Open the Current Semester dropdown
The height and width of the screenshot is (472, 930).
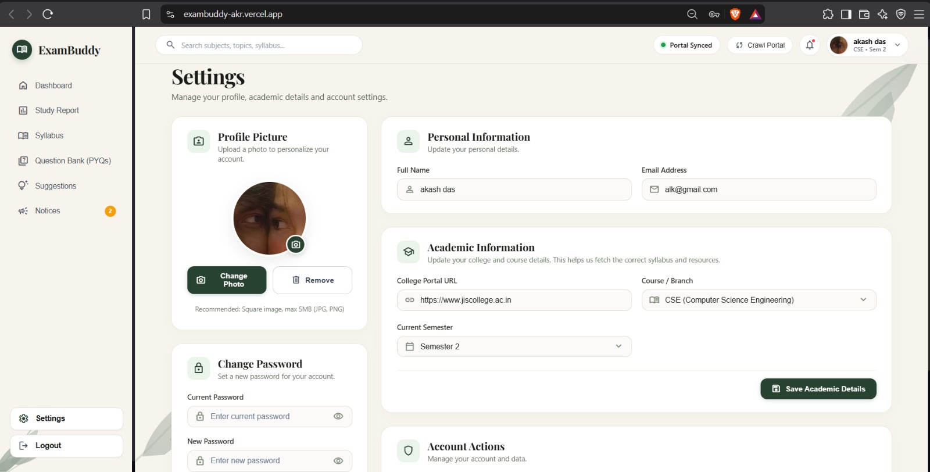[x=514, y=346]
